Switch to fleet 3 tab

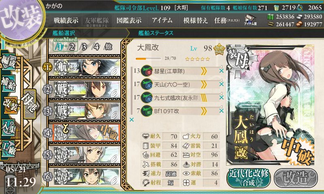[84, 47]
